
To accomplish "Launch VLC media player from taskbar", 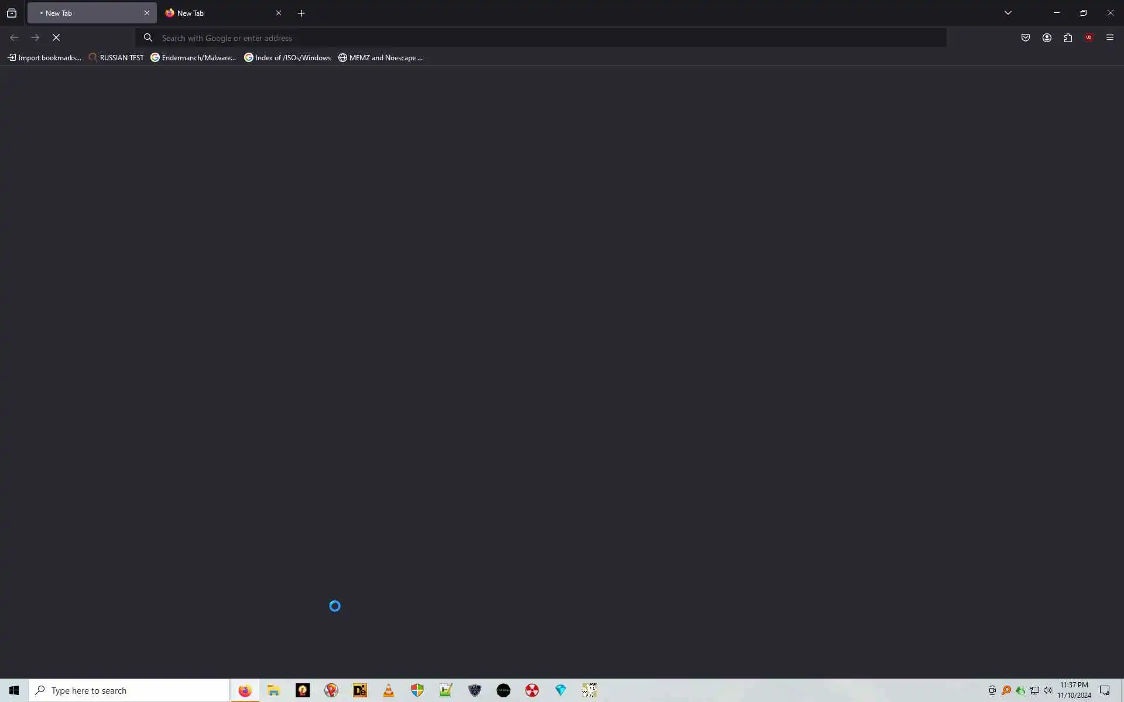I will [389, 690].
